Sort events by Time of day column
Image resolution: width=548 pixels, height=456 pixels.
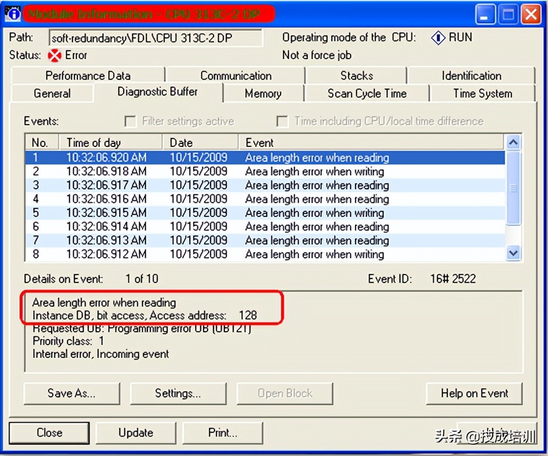pyautogui.click(x=111, y=142)
